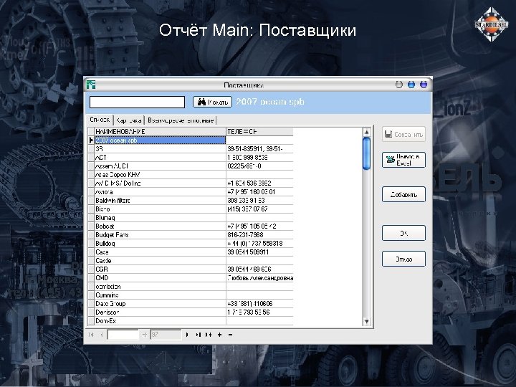
Task: Click the Stardiesel logo on the slide
Action: [x=492, y=24]
